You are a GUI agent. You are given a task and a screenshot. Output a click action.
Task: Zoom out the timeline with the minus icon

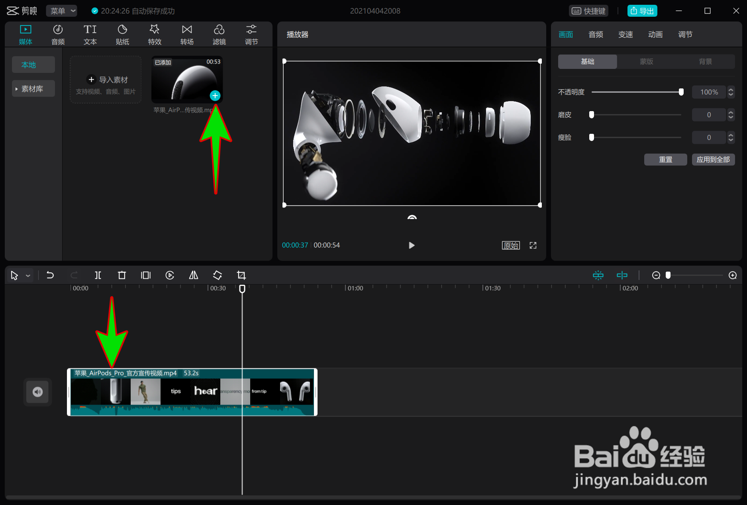coord(656,275)
